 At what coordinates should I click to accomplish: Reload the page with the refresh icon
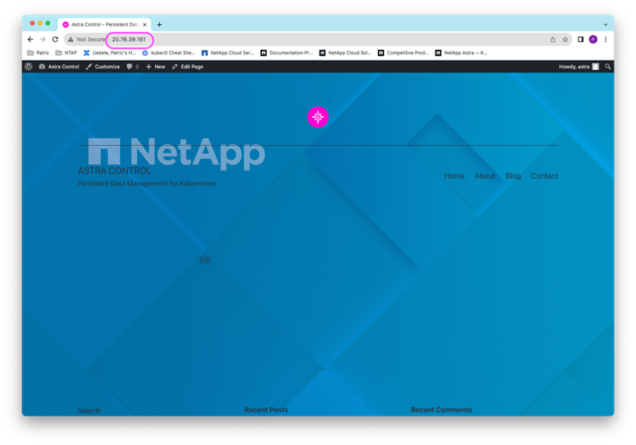pyautogui.click(x=55, y=39)
